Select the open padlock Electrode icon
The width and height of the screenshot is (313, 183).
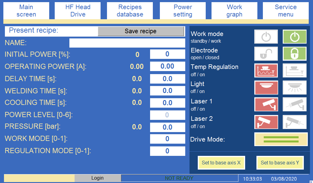pyautogui.click(x=266, y=54)
